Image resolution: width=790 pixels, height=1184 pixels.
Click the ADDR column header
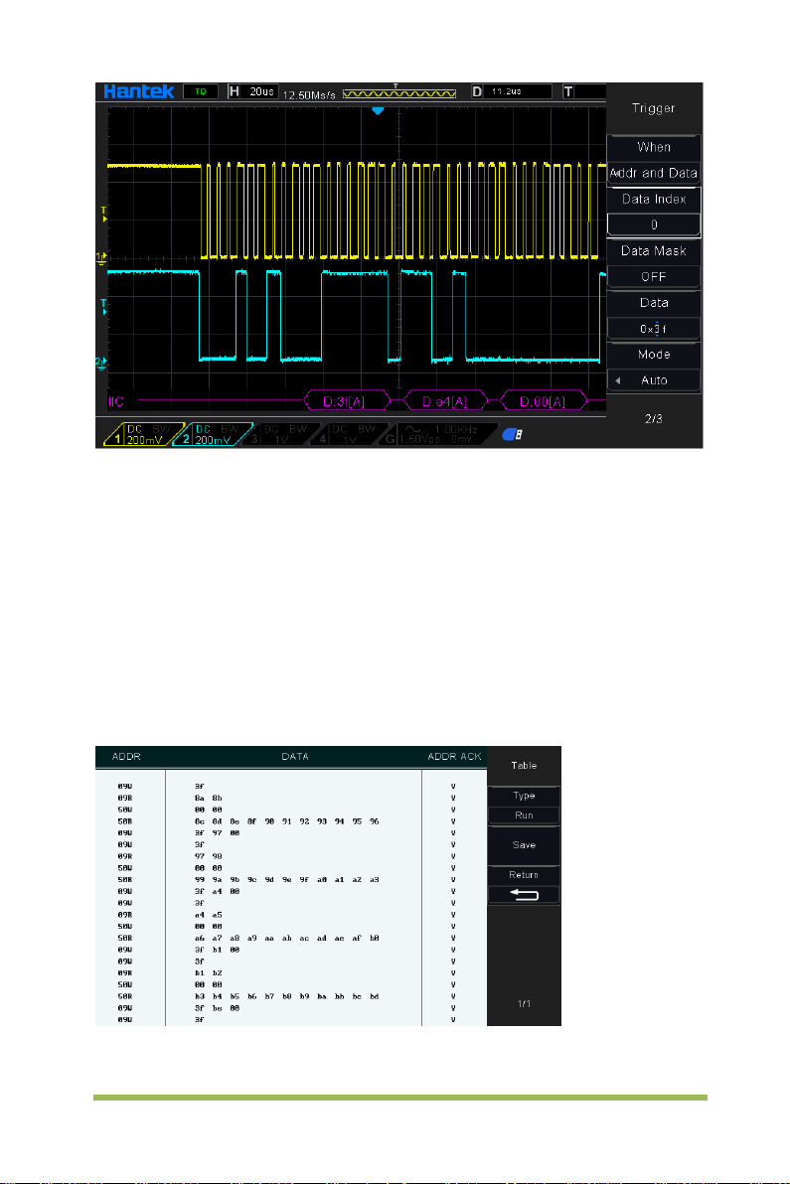tap(127, 757)
